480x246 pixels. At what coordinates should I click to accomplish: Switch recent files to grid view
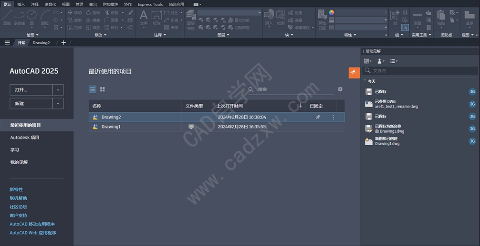[x=103, y=89]
